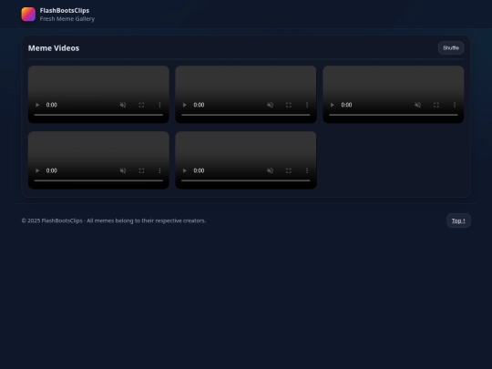Click the 0:00 time on top-right video
The image size is (492, 369).
click(346, 105)
